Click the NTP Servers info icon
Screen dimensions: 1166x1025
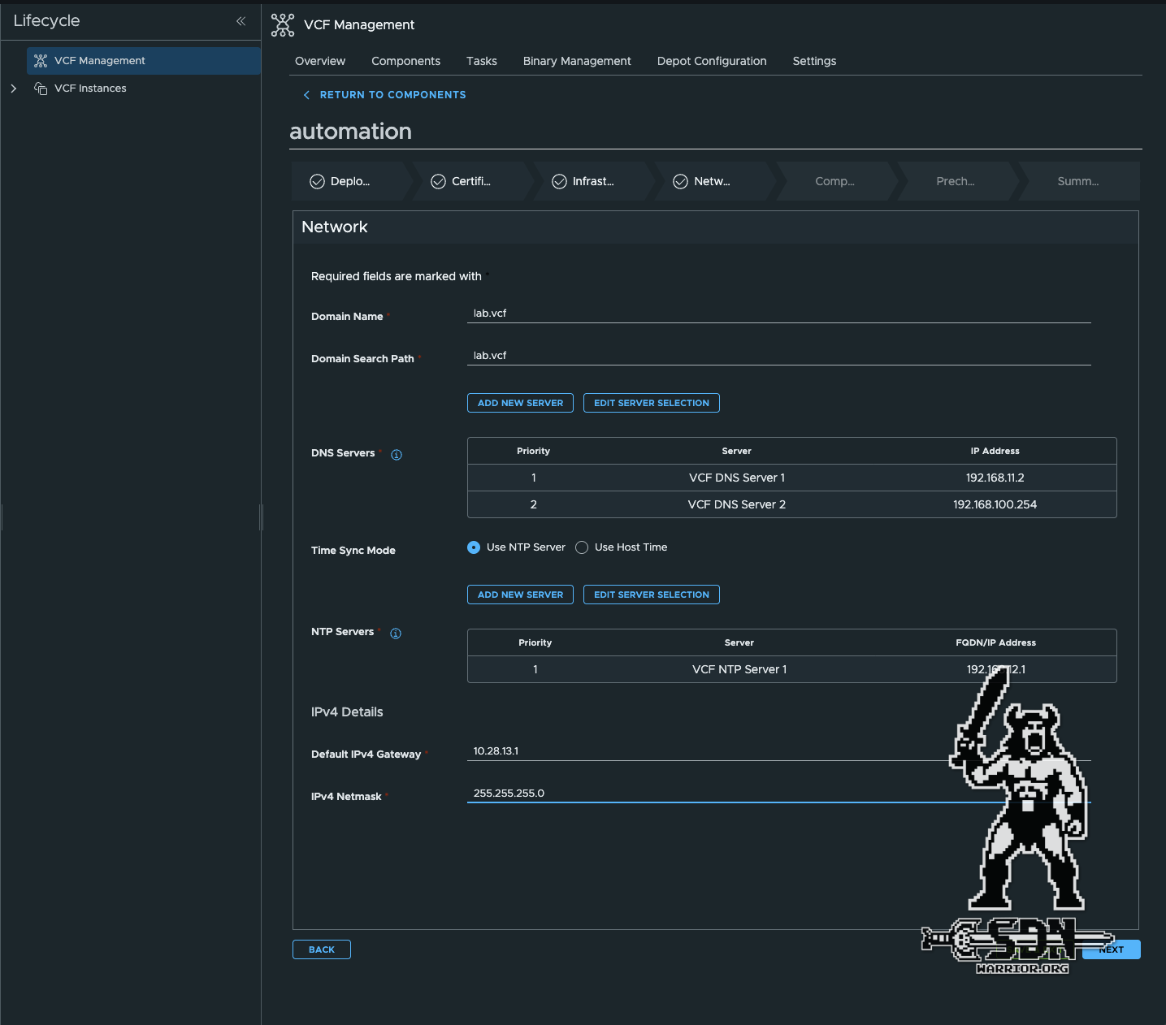396,634
